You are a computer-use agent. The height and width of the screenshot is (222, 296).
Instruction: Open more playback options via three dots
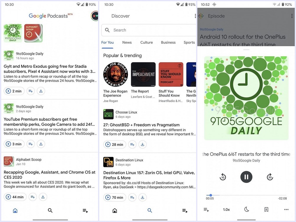pos(286,209)
